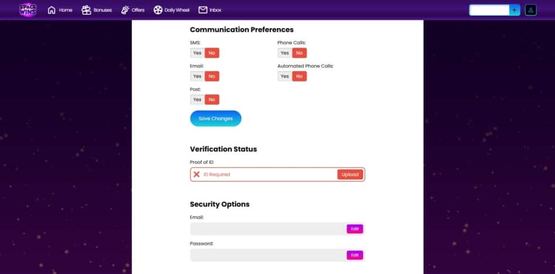The height and width of the screenshot is (274, 555).
Task: Click the Bonuses gift icon
Action: (x=86, y=10)
